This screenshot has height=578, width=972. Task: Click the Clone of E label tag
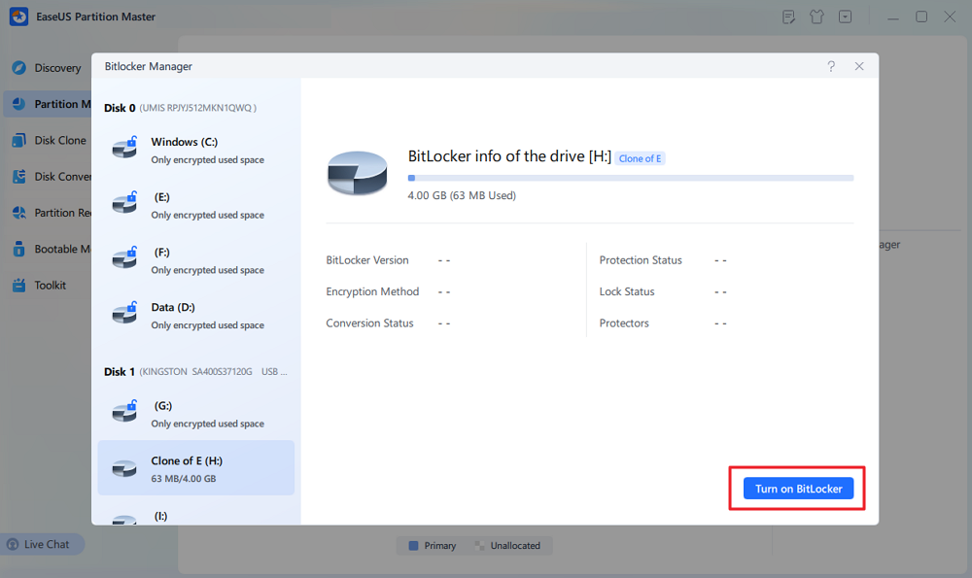pos(640,158)
